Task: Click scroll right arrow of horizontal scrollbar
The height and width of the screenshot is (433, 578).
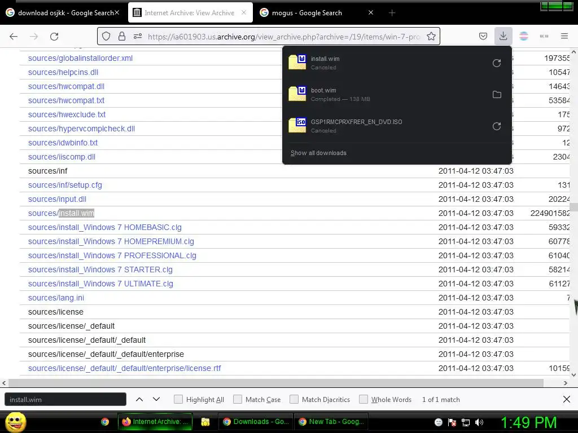Action: (x=566, y=383)
